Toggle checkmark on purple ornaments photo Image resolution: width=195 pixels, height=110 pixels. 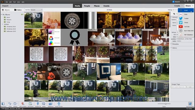coord(141,45)
